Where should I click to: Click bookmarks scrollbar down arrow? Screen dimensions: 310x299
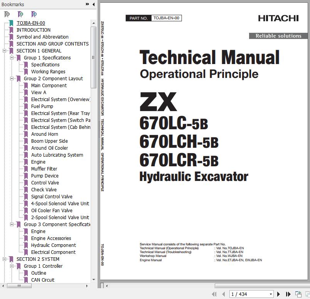coord(94,280)
